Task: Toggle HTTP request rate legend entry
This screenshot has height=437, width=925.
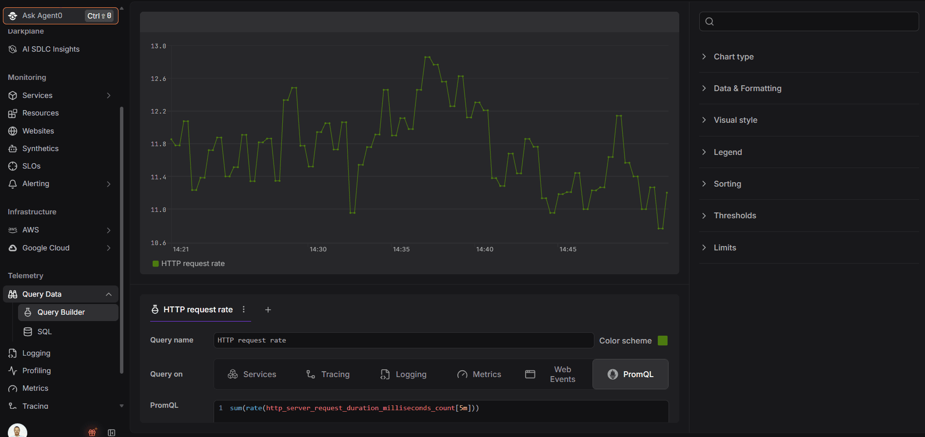Action: tap(189, 264)
